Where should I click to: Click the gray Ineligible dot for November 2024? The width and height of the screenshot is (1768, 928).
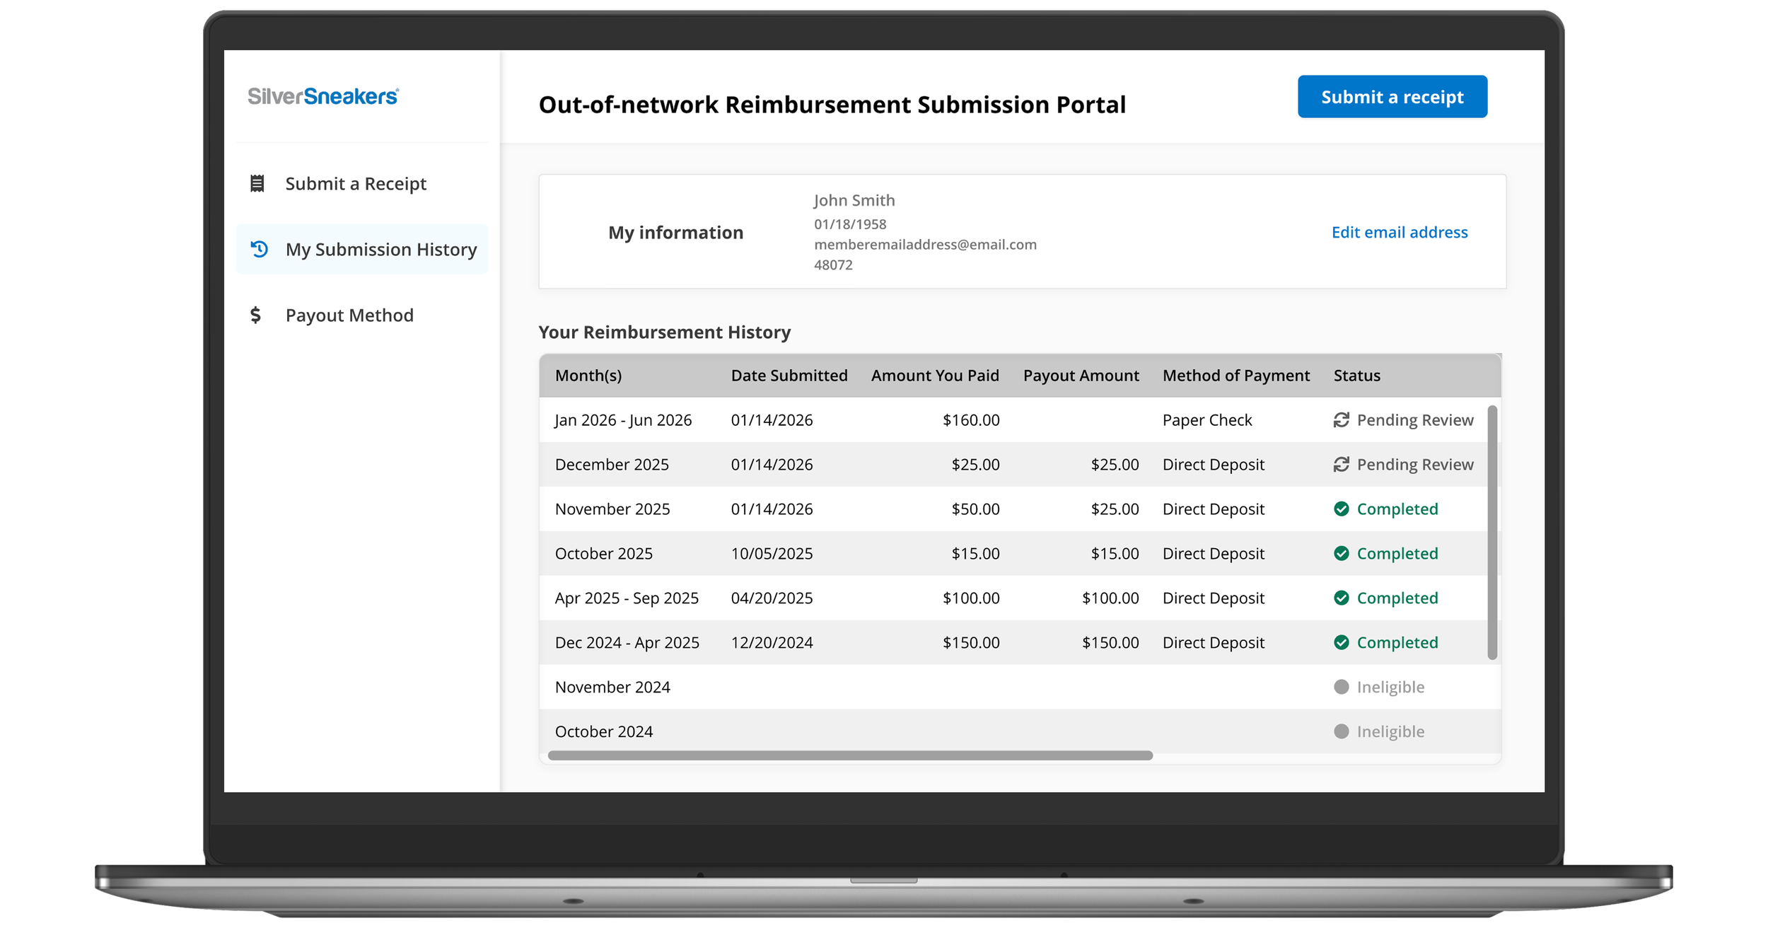pos(1341,687)
